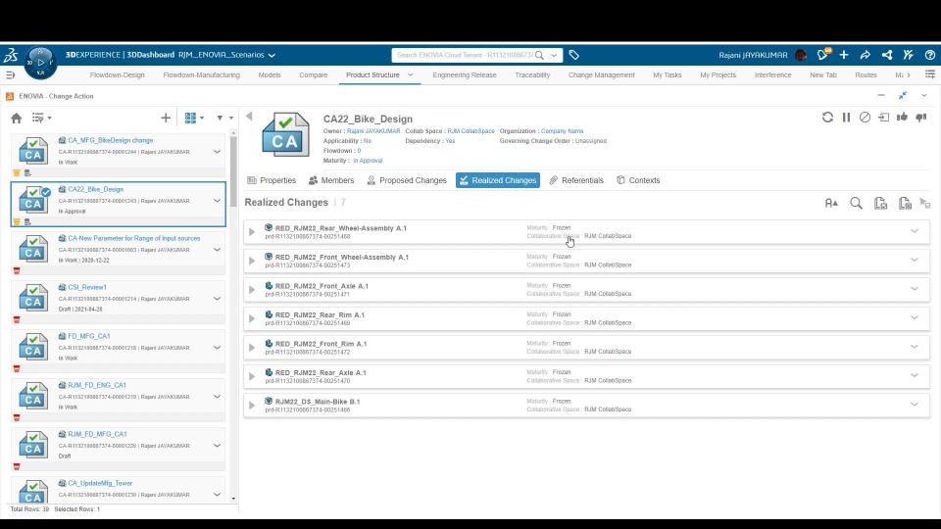Click the transfer arrow-into-box icon
The height and width of the screenshot is (529, 941).
coord(883,118)
